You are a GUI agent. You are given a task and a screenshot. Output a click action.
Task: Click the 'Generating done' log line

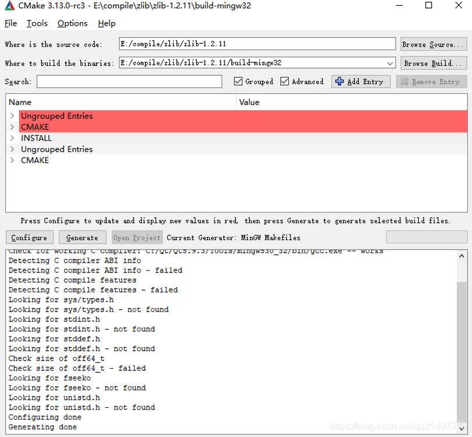(x=43, y=426)
